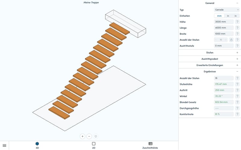Show help for Blondel Gesetz
This screenshot has width=241, height=150.
click(237, 102)
